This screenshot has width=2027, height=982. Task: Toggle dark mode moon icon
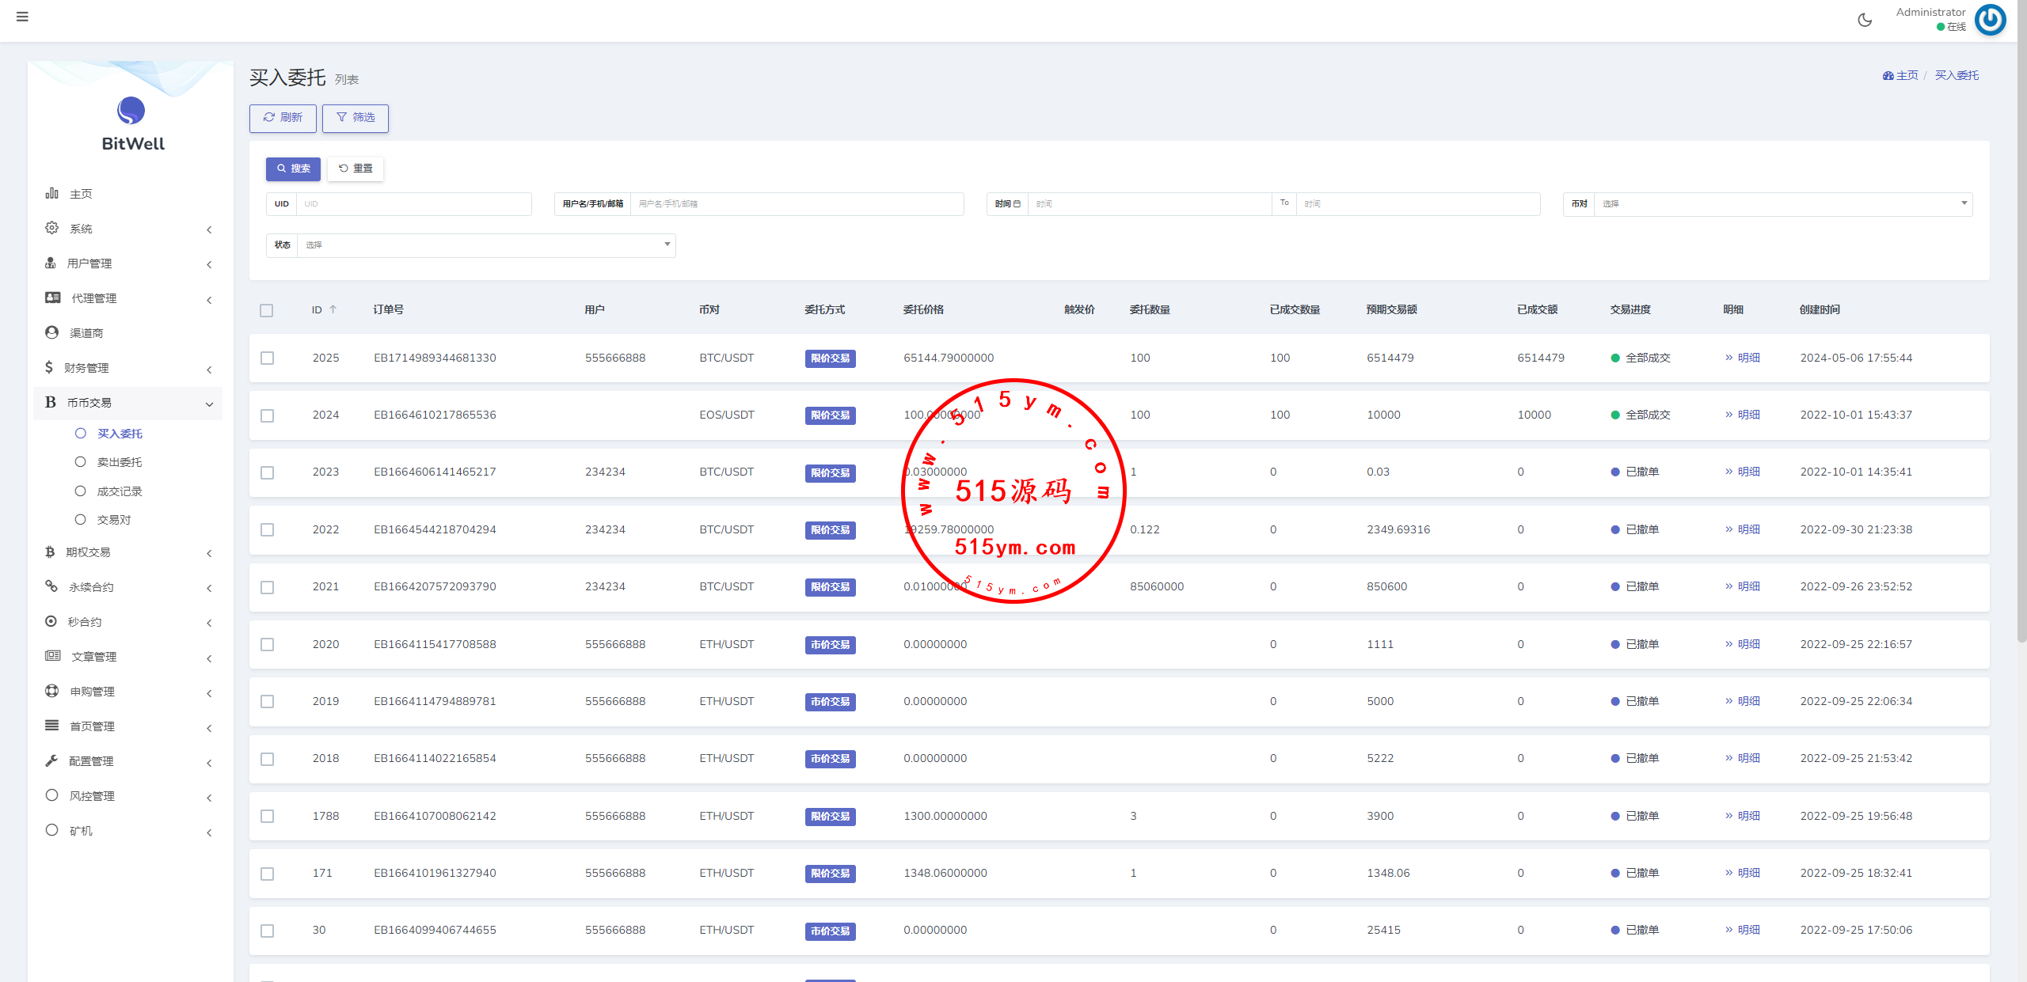1865,20
